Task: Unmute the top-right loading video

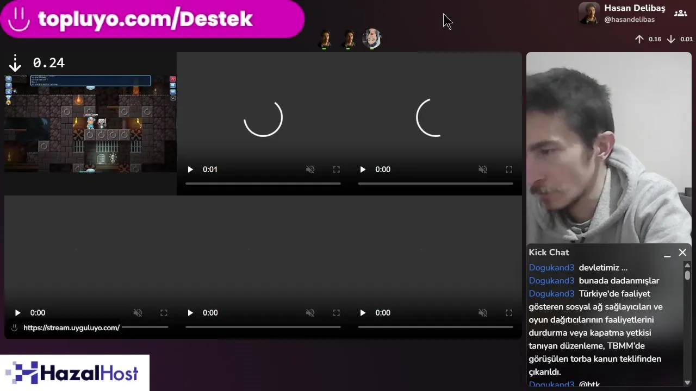Action: click(x=482, y=169)
